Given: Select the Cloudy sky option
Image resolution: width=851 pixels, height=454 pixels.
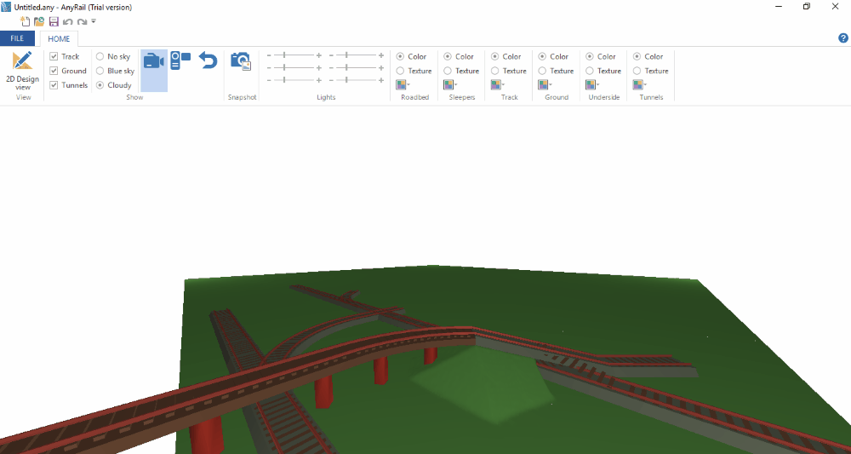Looking at the screenshot, I should (100, 85).
